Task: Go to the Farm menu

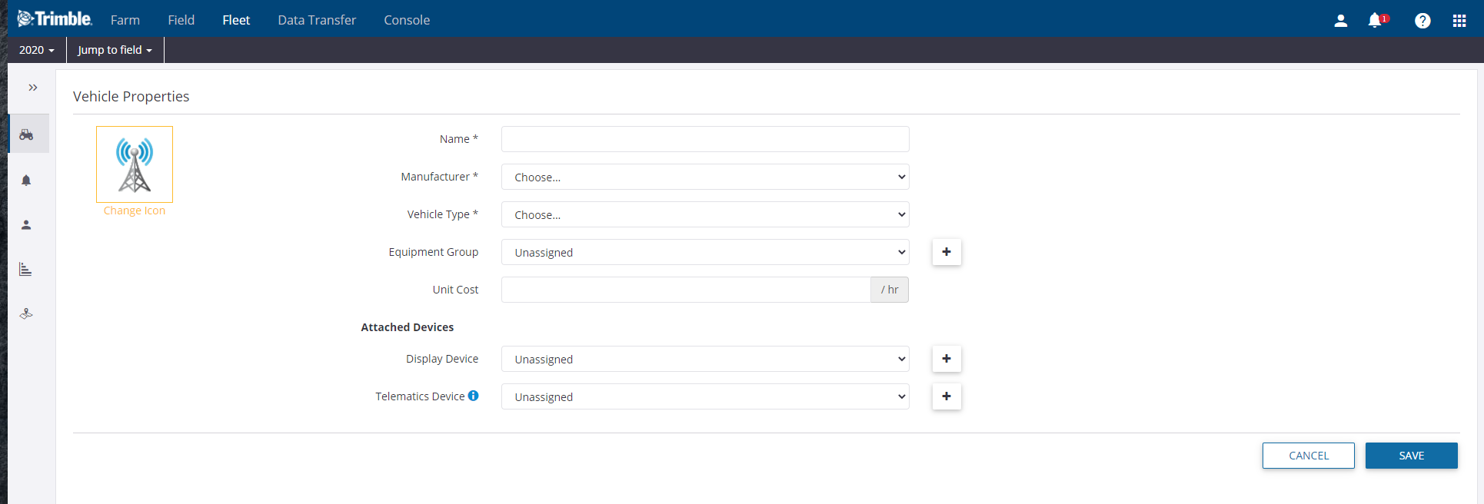Action: (125, 20)
